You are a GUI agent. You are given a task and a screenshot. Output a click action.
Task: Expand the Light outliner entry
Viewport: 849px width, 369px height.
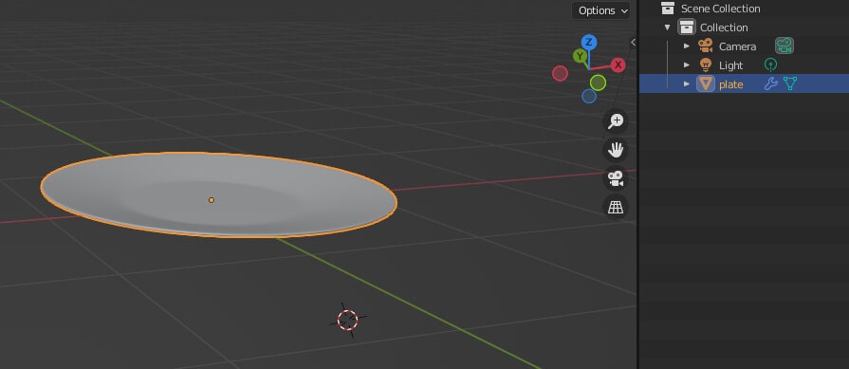click(687, 65)
